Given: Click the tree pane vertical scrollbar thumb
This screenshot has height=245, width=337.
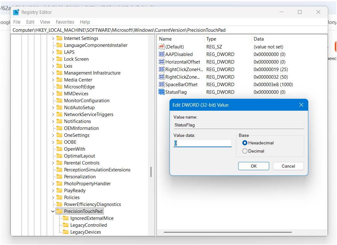Looking at the screenshot, I should (x=151, y=172).
